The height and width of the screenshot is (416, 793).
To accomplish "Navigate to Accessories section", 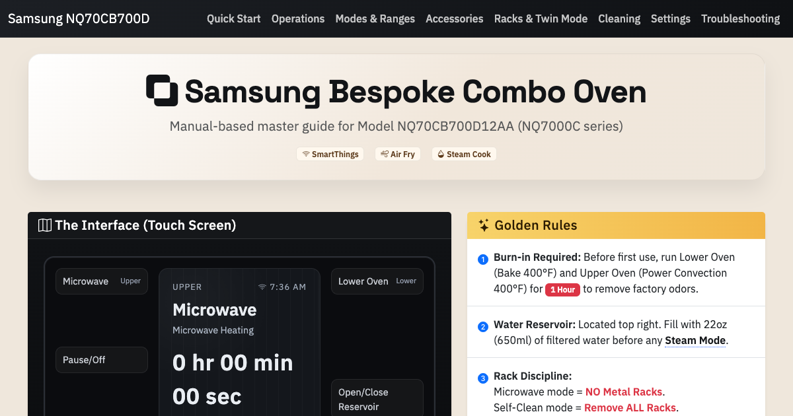I will tap(455, 18).
